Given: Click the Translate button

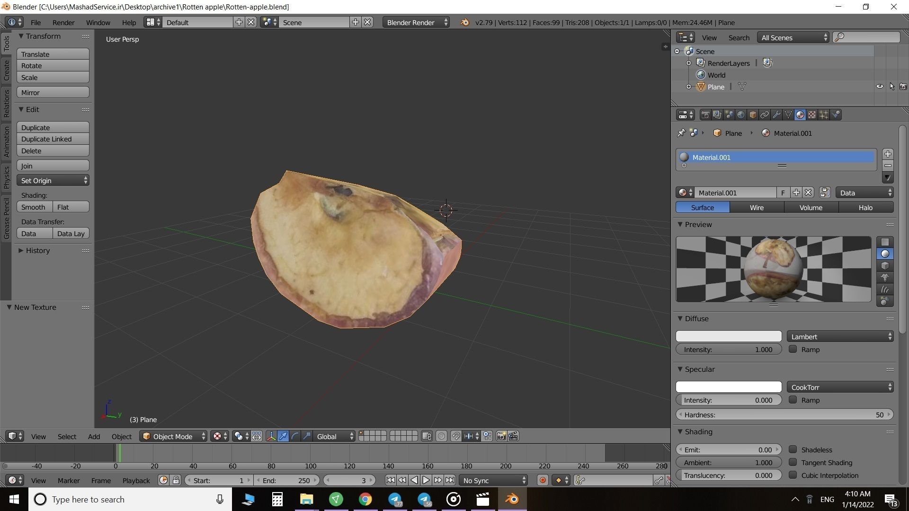Looking at the screenshot, I should pyautogui.click(x=53, y=54).
